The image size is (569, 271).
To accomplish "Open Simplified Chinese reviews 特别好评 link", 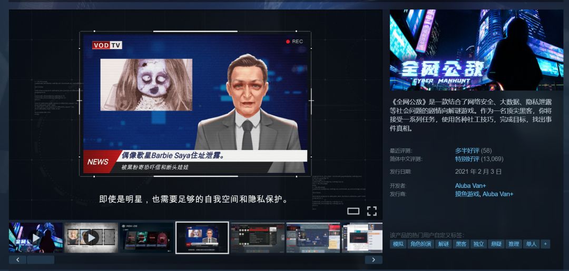I will click(x=467, y=159).
